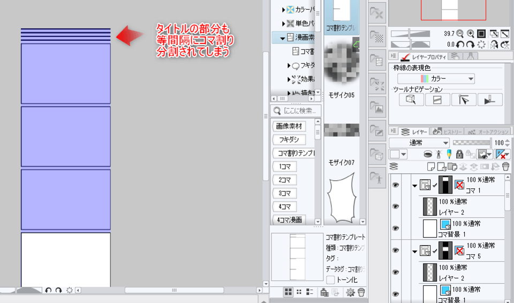This screenshot has height=303, width=514.
Task: Click the clip-to-layer-below icon
Action: pyautogui.click(x=428, y=154)
